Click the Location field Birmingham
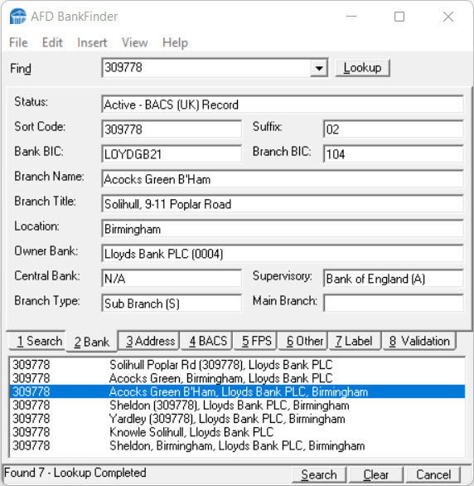 283,229
